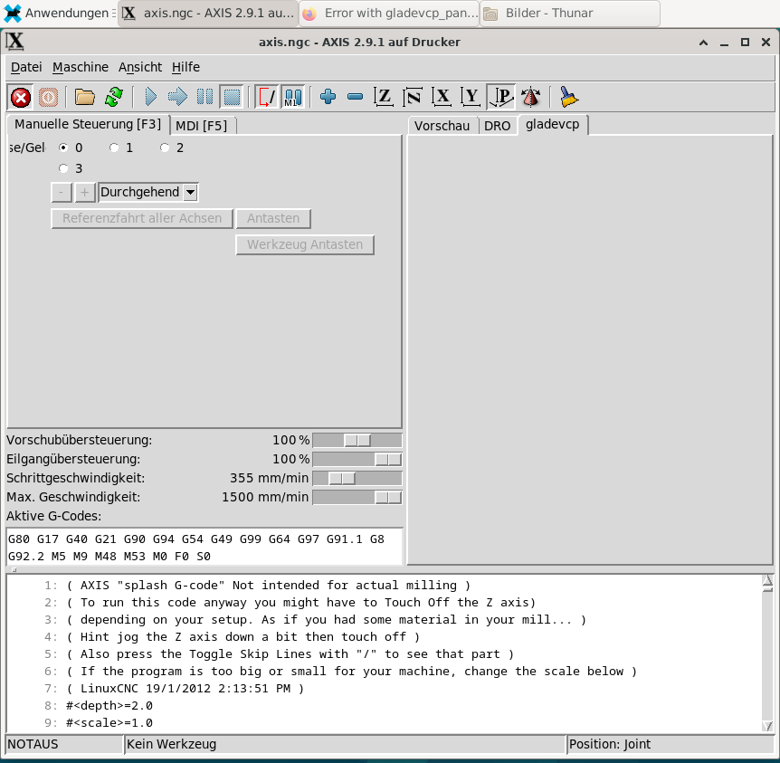Open the Datei menu
The height and width of the screenshot is (763, 780).
click(26, 67)
